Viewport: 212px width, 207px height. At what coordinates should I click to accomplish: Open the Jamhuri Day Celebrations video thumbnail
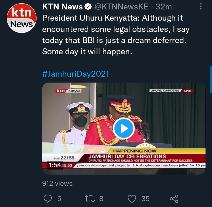pos(124,128)
